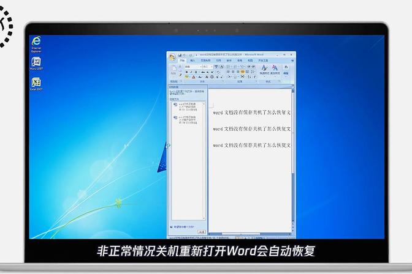Click the Numbering list icon
Viewport: 412px width, 274px height.
click(x=235, y=67)
